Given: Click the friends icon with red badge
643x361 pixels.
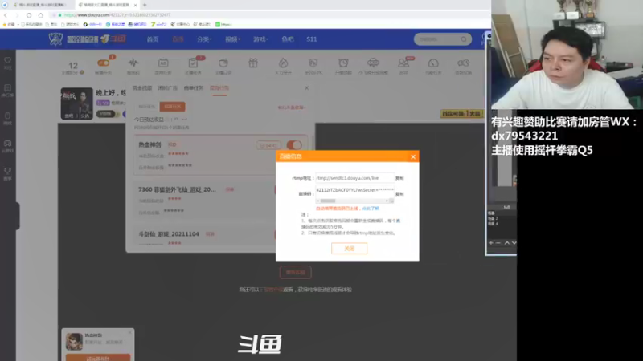Looking at the screenshot, I should point(403,63).
